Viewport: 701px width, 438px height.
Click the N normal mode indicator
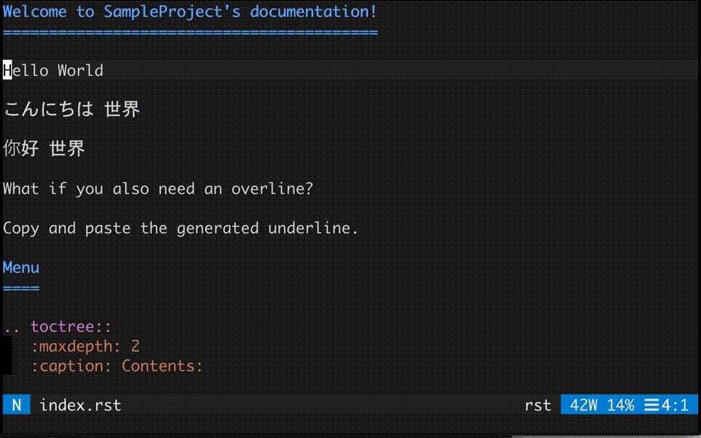tap(17, 405)
